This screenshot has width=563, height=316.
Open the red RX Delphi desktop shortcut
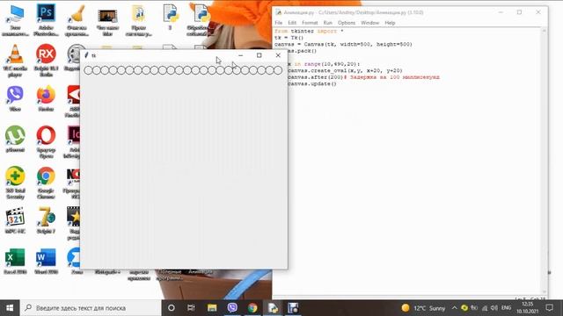point(46,61)
